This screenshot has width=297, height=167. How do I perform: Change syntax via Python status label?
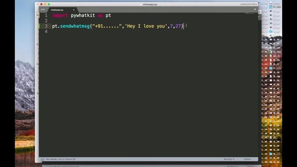tap(247, 159)
